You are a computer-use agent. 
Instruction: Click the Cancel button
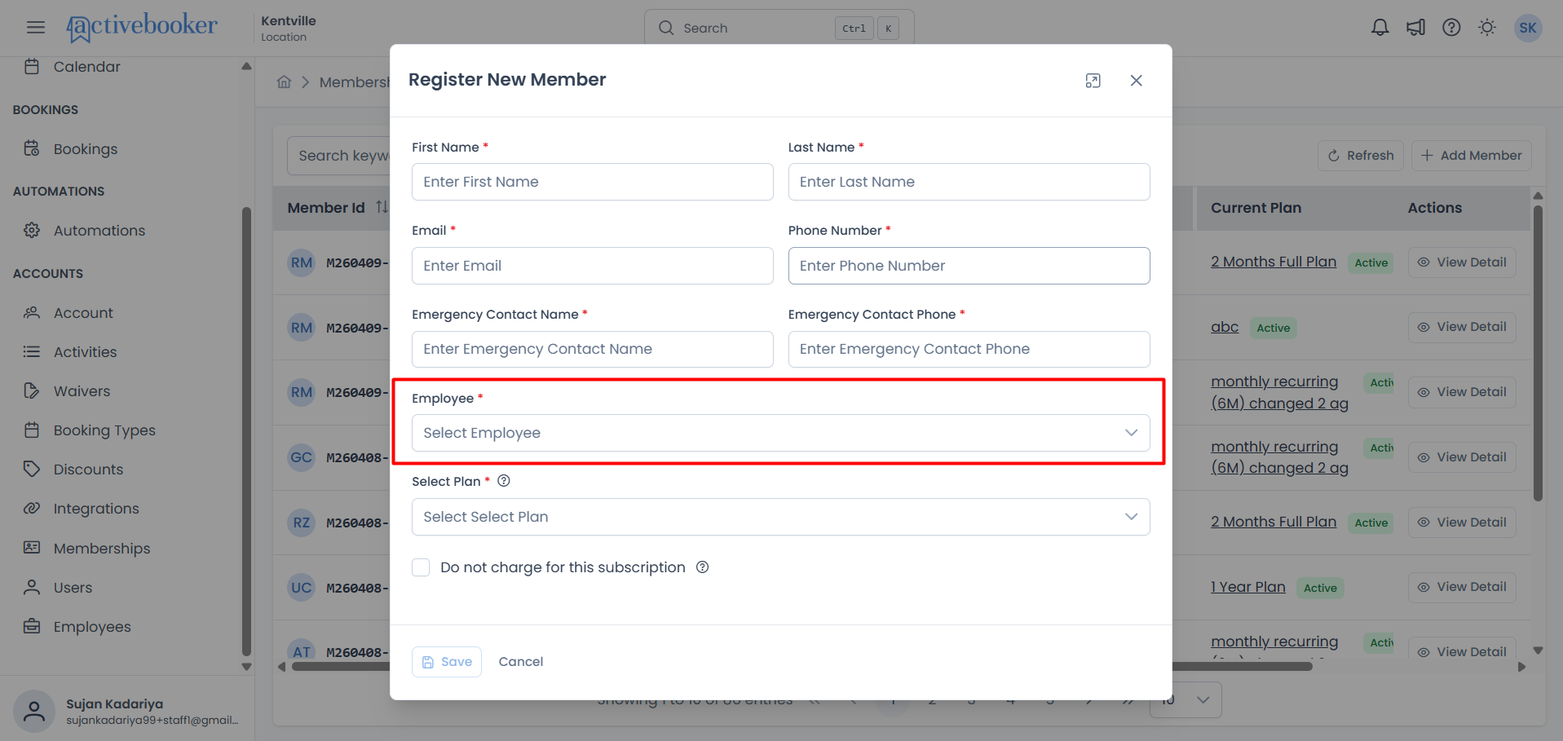coord(521,662)
